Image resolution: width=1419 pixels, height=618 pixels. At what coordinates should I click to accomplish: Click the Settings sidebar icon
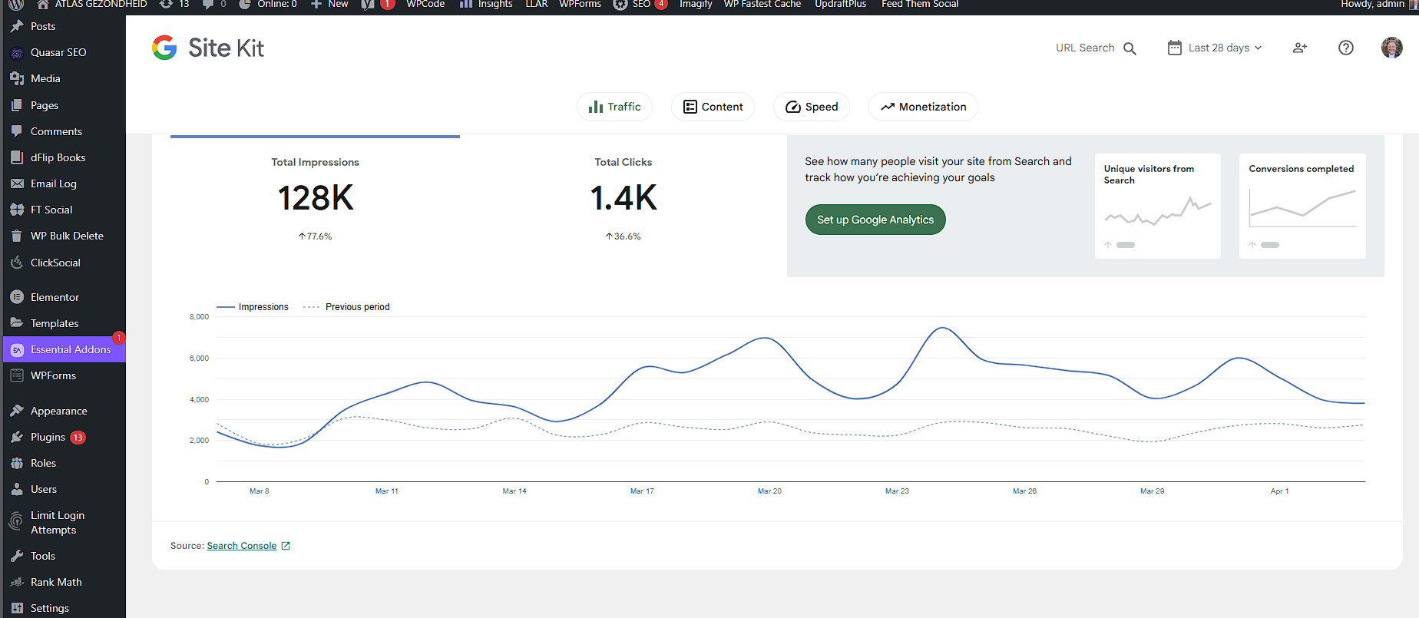pyautogui.click(x=17, y=608)
